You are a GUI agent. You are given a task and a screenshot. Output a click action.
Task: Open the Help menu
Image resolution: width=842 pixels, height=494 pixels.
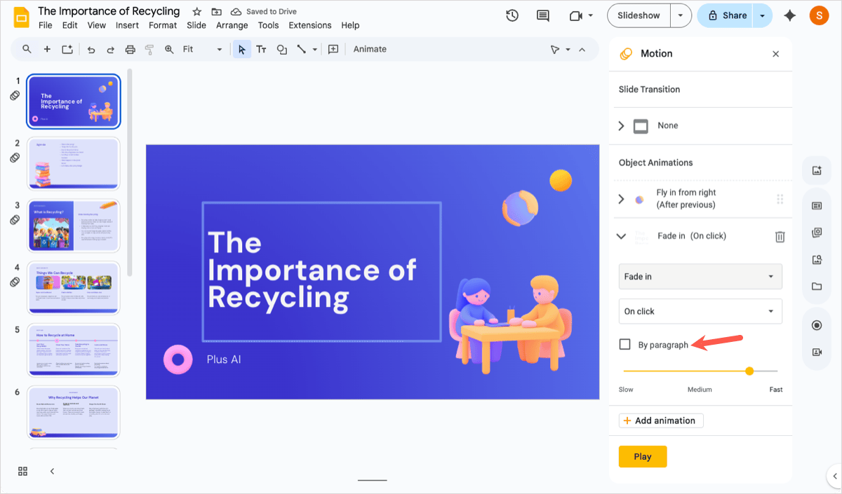[x=350, y=25]
